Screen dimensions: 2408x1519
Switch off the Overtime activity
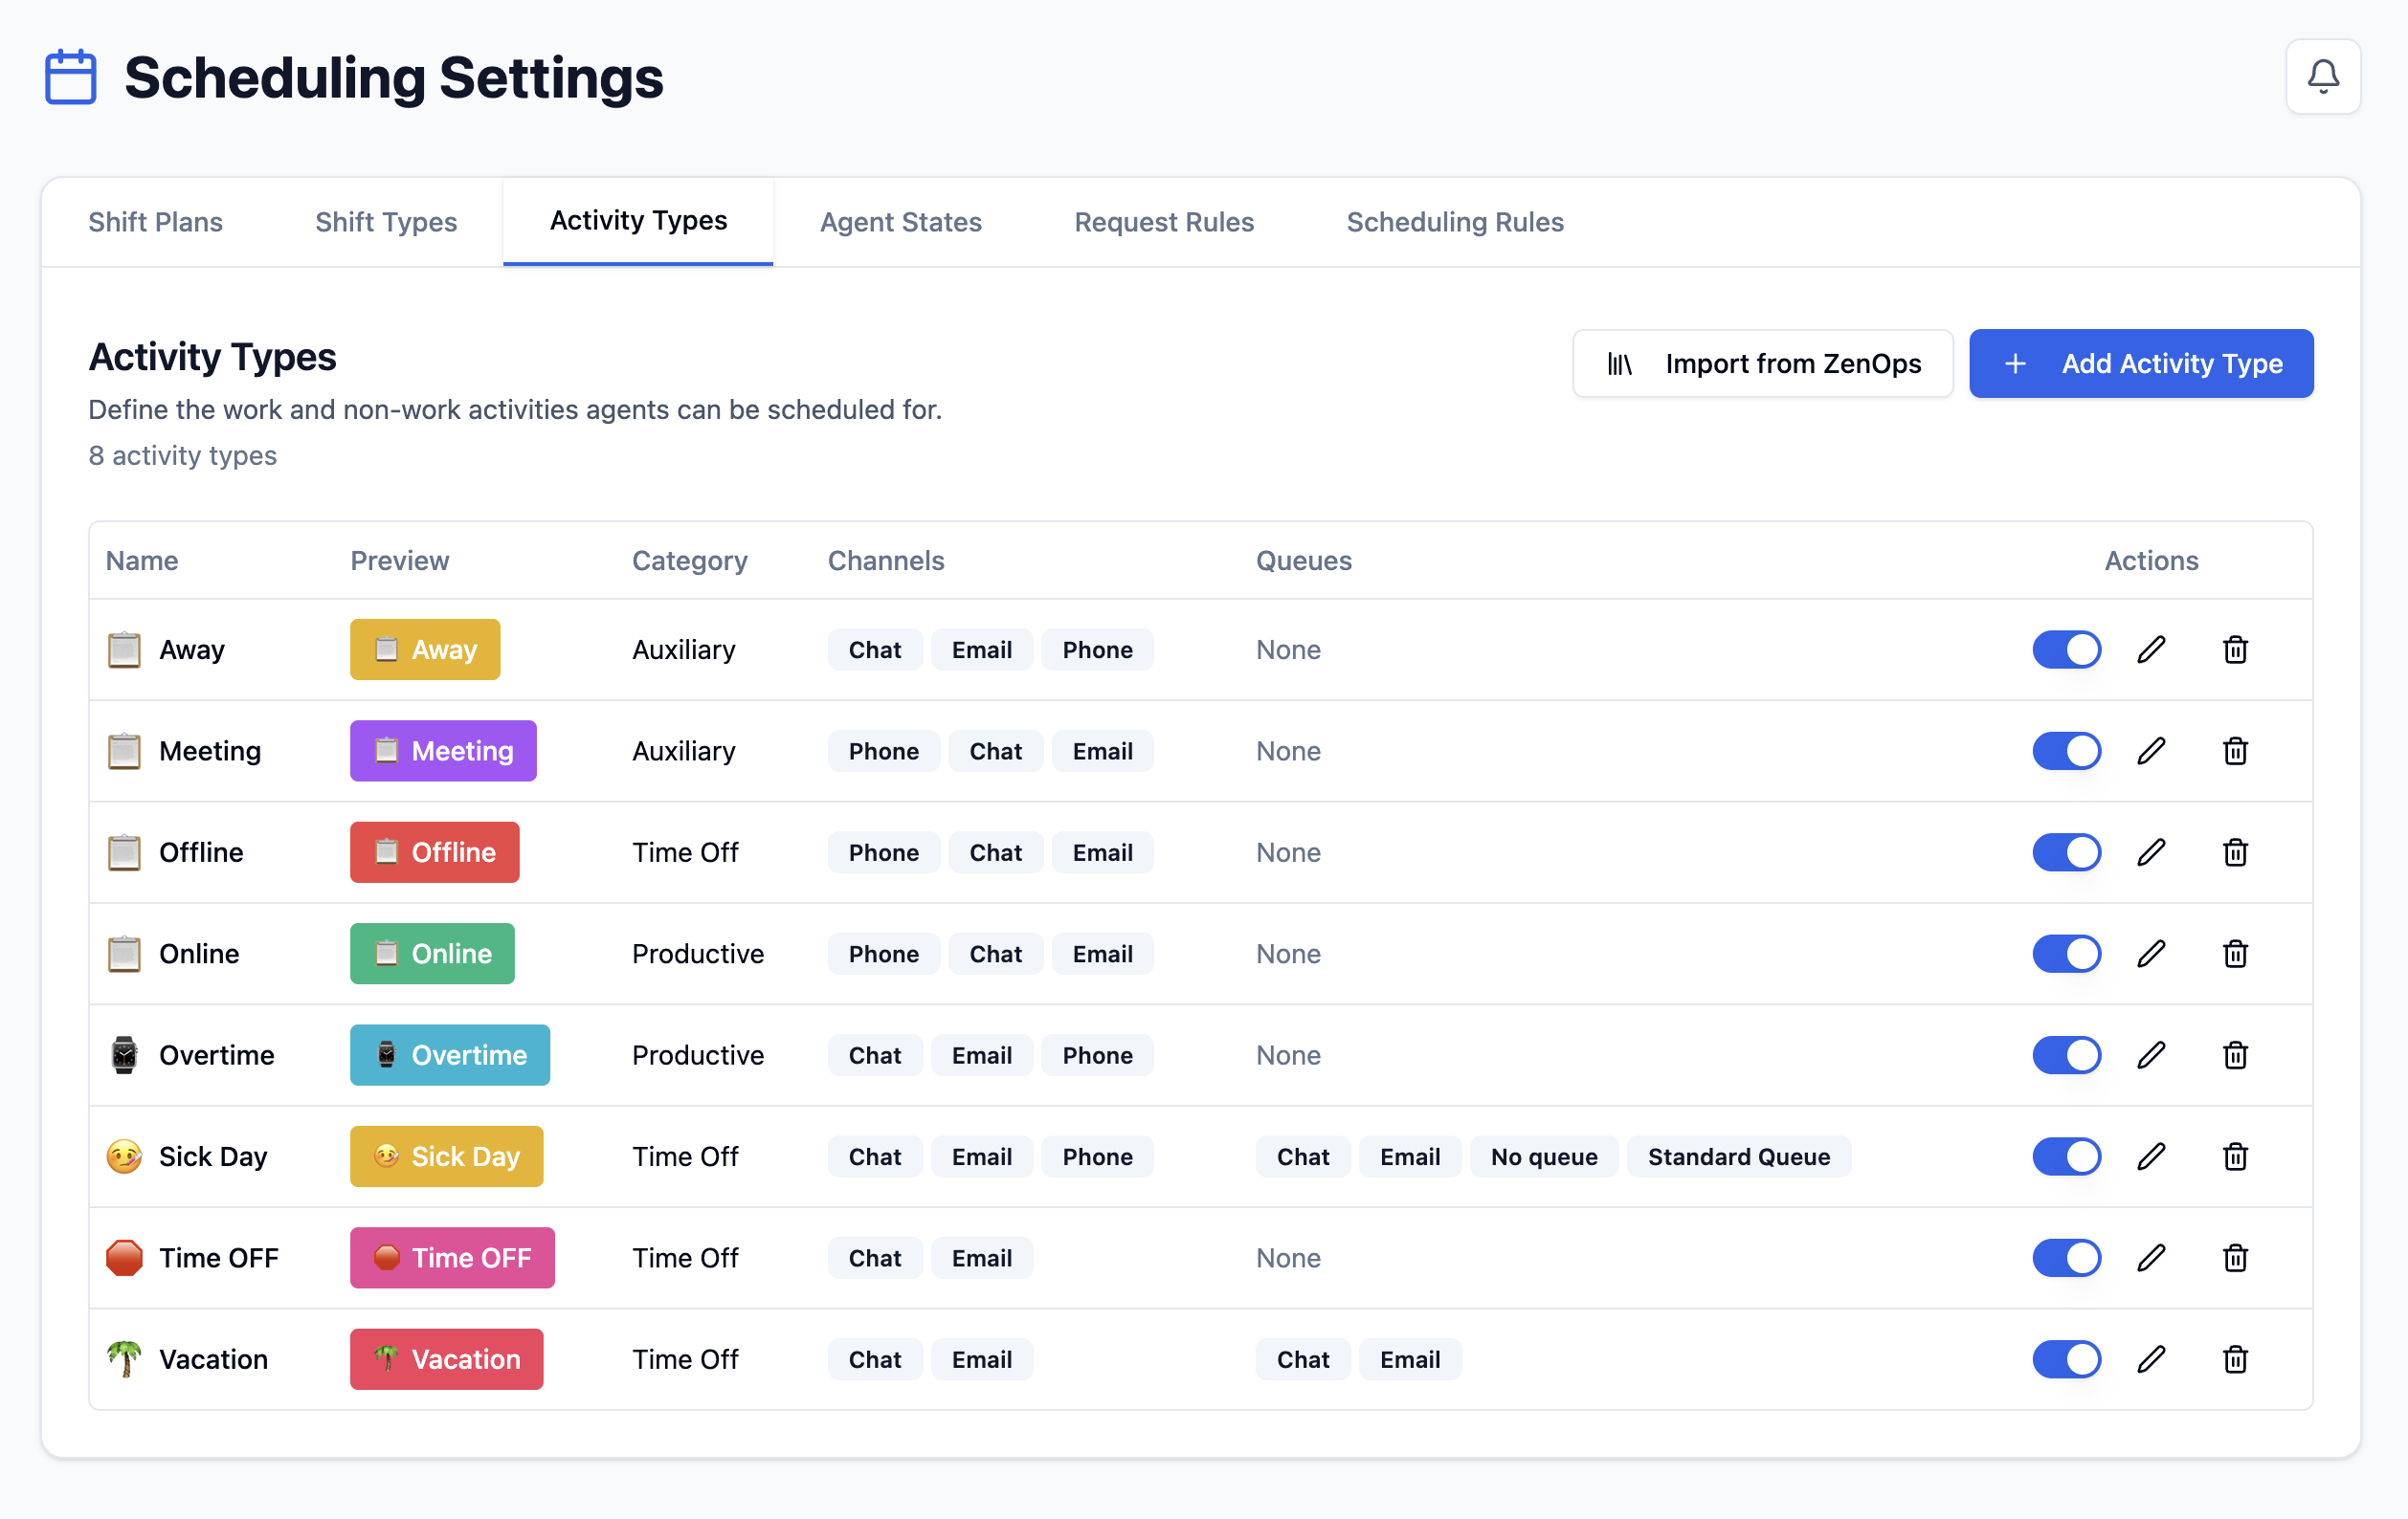pos(2066,1055)
